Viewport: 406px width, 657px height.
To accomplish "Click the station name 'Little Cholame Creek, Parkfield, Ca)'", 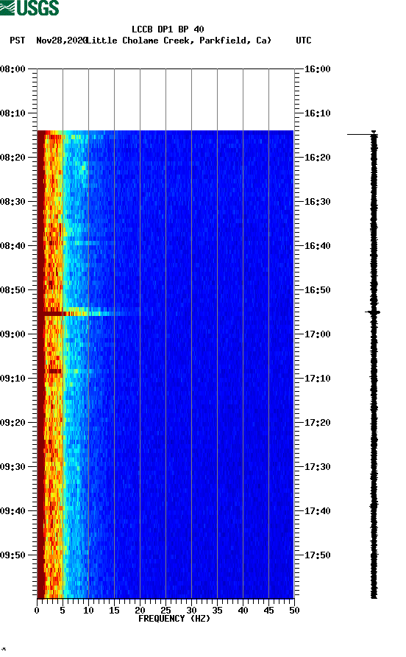I will coord(179,41).
